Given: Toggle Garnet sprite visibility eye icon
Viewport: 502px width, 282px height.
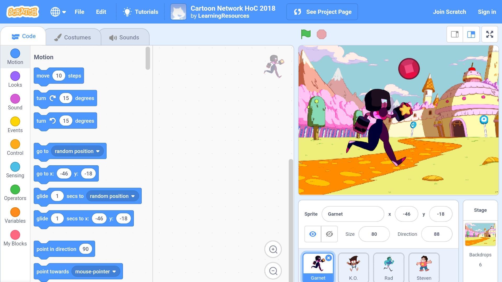Looking at the screenshot, I should (313, 234).
